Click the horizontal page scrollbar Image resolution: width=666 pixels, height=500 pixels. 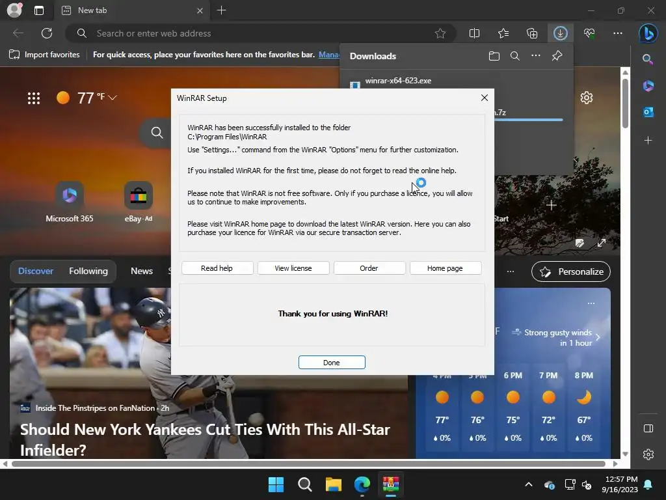pos(308,464)
